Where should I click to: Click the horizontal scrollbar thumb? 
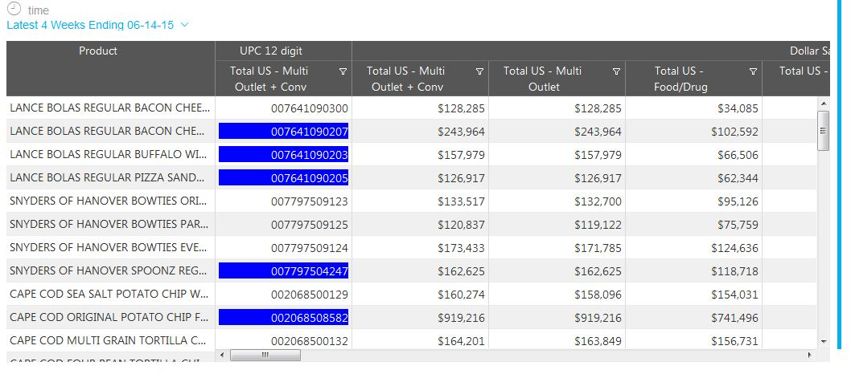point(264,354)
